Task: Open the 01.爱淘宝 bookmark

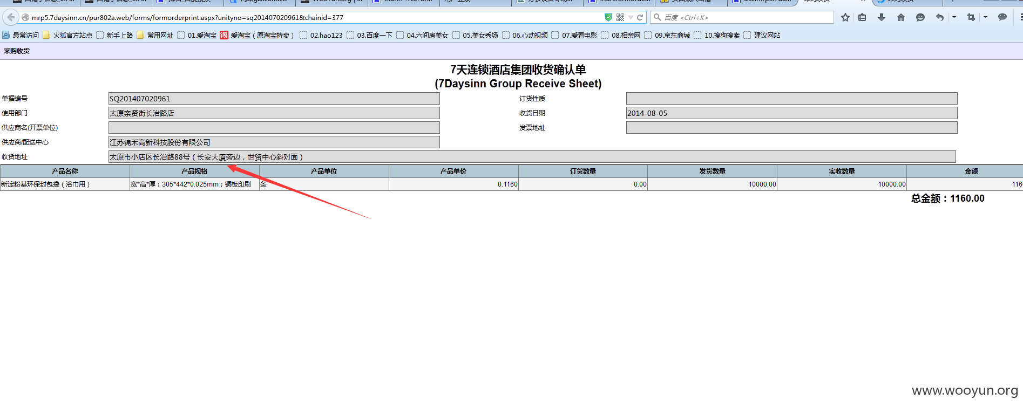Action: coord(197,35)
